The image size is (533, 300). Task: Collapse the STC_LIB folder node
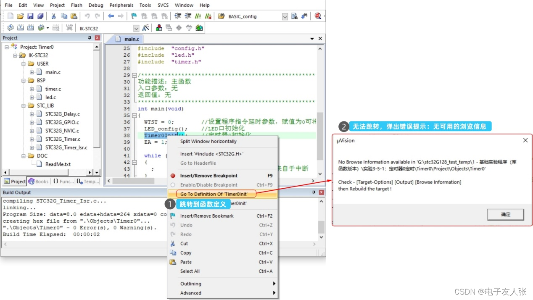24,106
